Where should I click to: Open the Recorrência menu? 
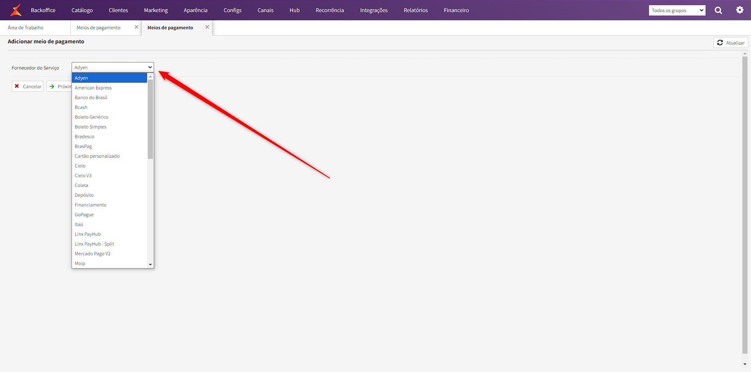[330, 10]
